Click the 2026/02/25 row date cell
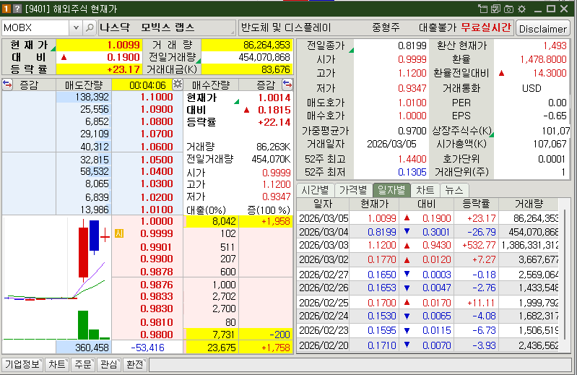The image size is (577, 375). [324, 303]
